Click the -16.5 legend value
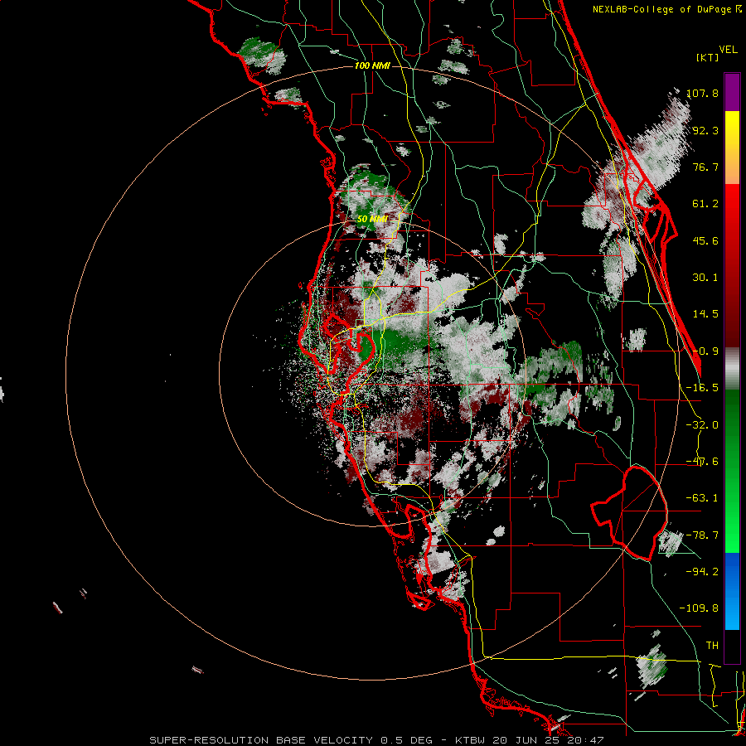Image resolution: width=746 pixels, height=746 pixels. coord(702,388)
